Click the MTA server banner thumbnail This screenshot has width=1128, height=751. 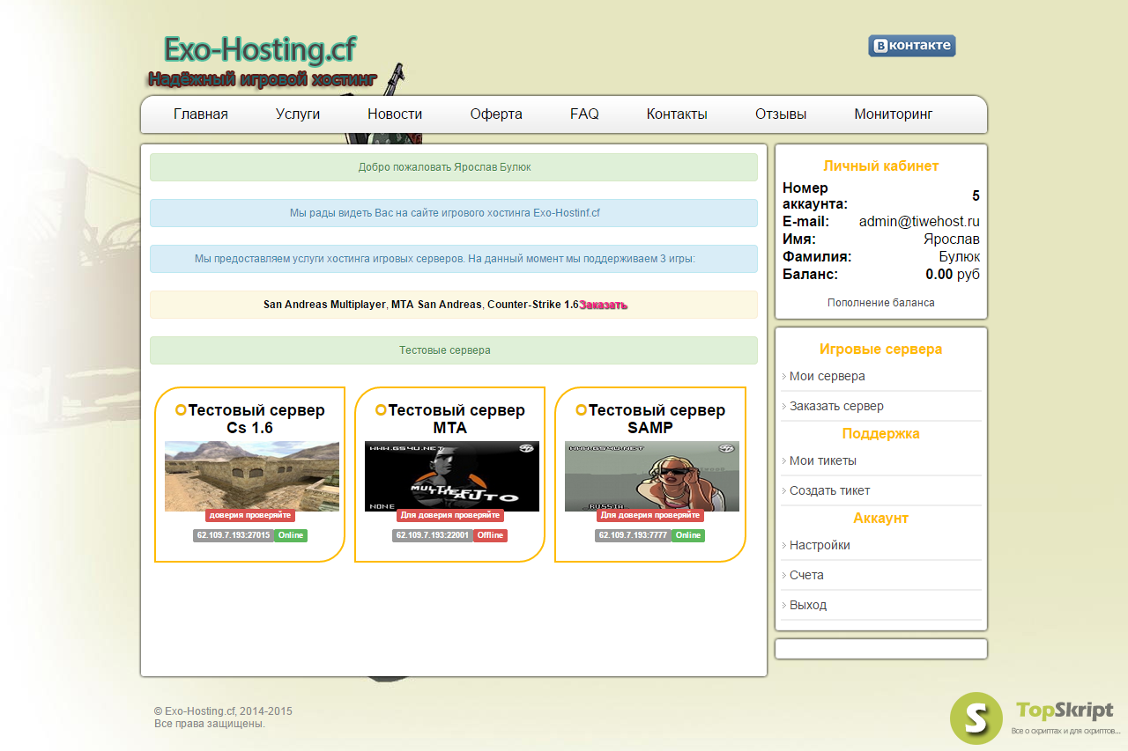452,476
